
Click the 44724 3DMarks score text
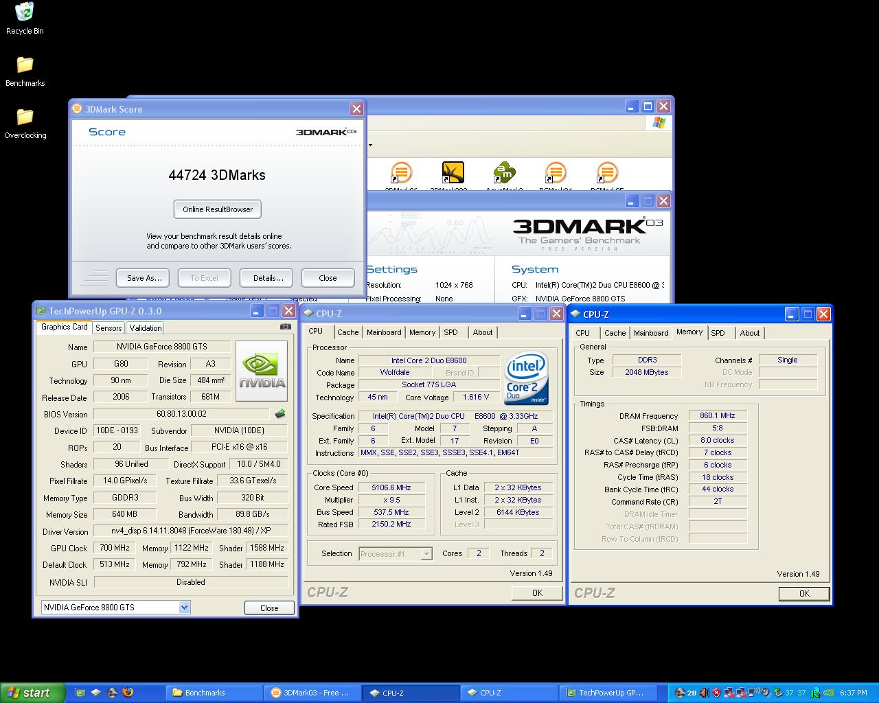click(x=217, y=175)
